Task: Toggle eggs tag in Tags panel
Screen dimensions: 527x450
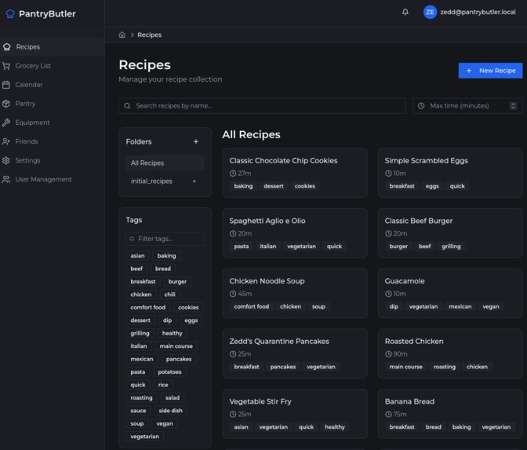Action: coord(191,320)
